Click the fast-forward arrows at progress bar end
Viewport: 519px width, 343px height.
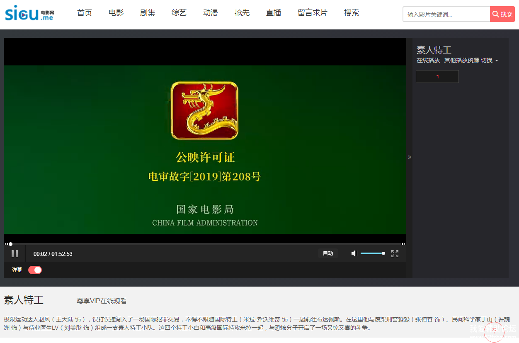click(x=404, y=244)
